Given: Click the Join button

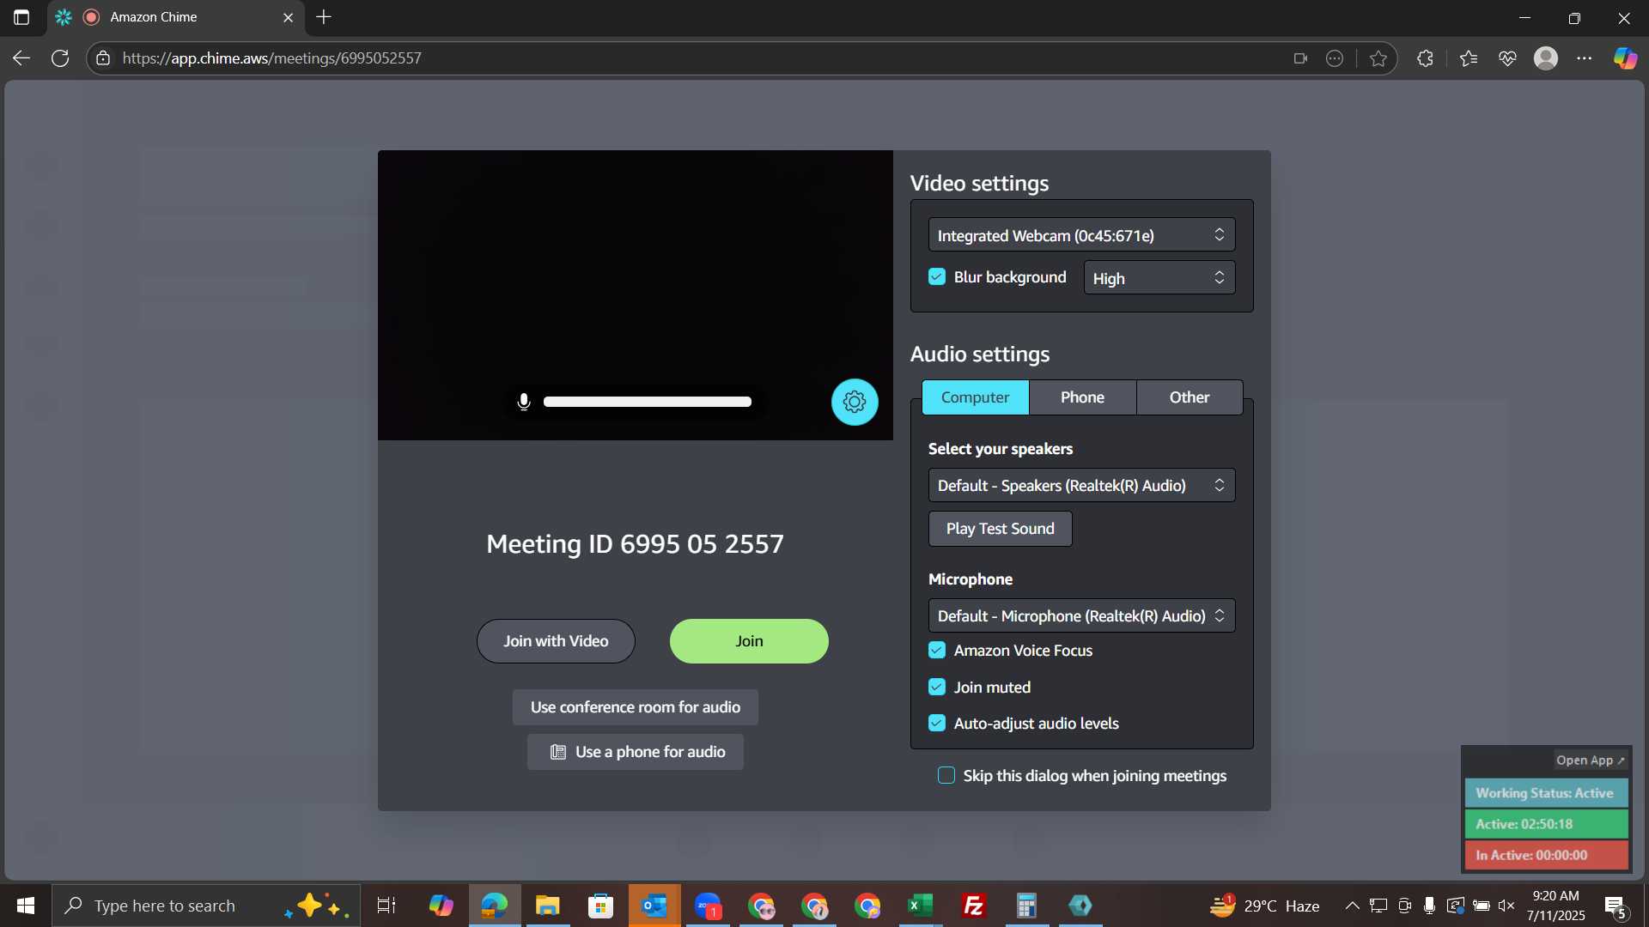Looking at the screenshot, I should point(749,641).
